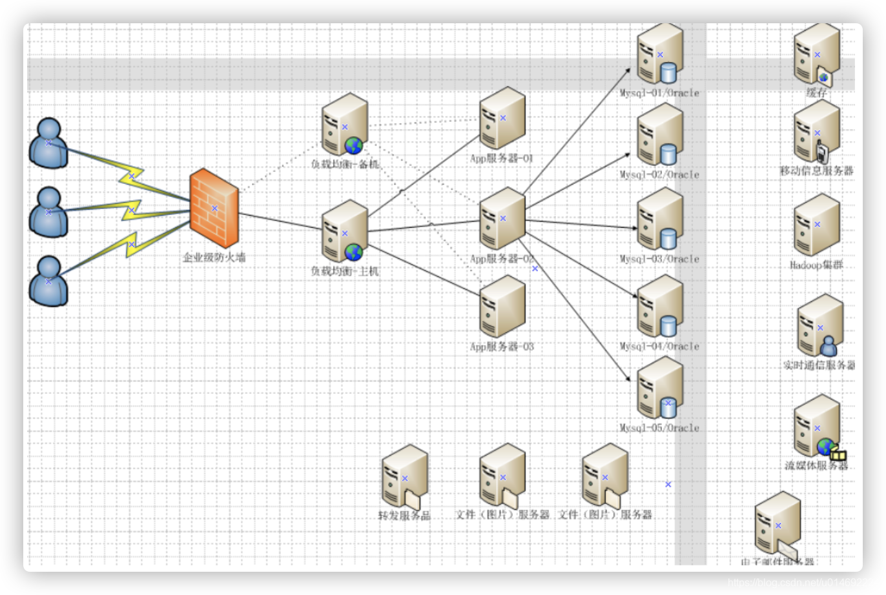Select the middle blue user figure
This screenshot has width=886, height=595.
(x=48, y=212)
